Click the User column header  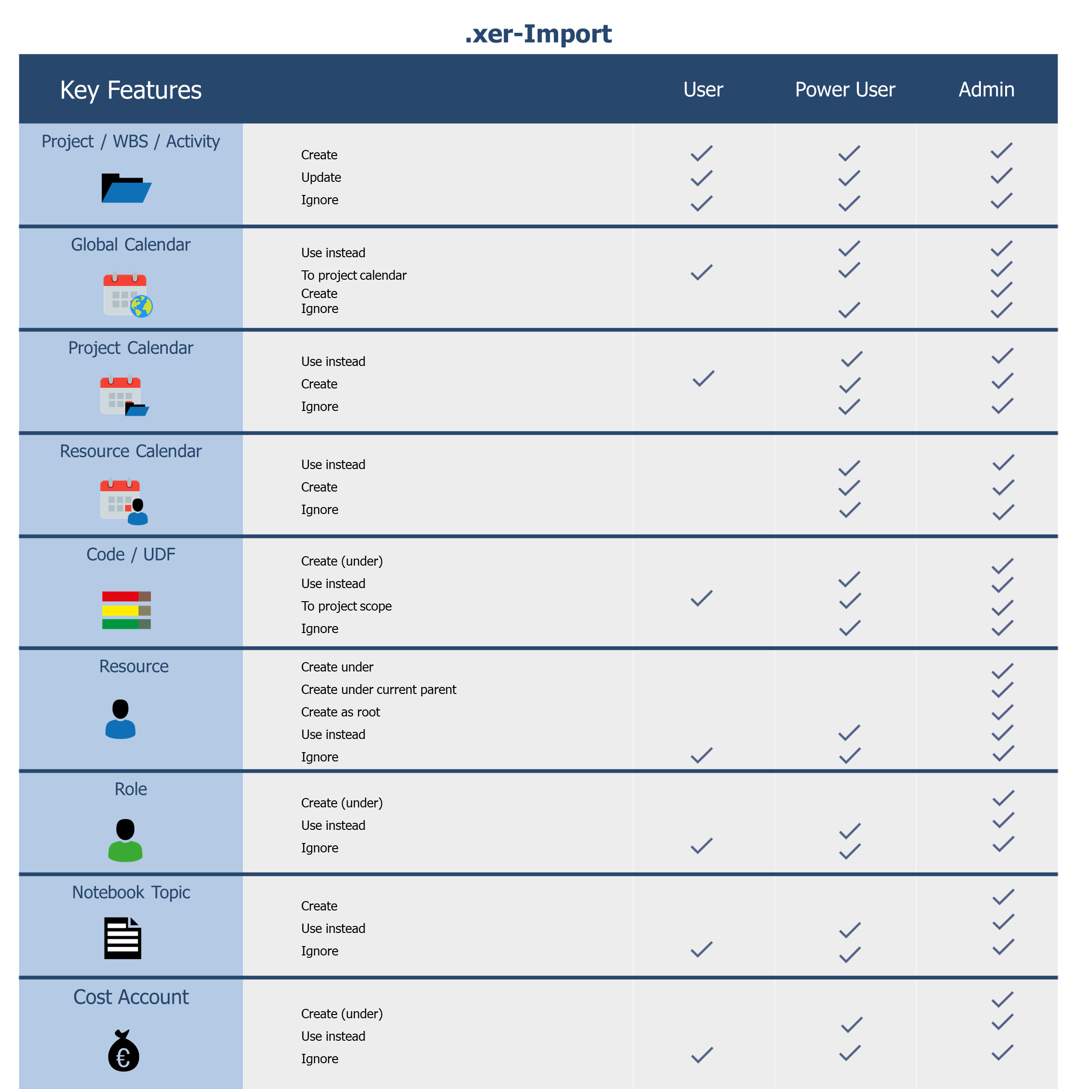pos(703,90)
